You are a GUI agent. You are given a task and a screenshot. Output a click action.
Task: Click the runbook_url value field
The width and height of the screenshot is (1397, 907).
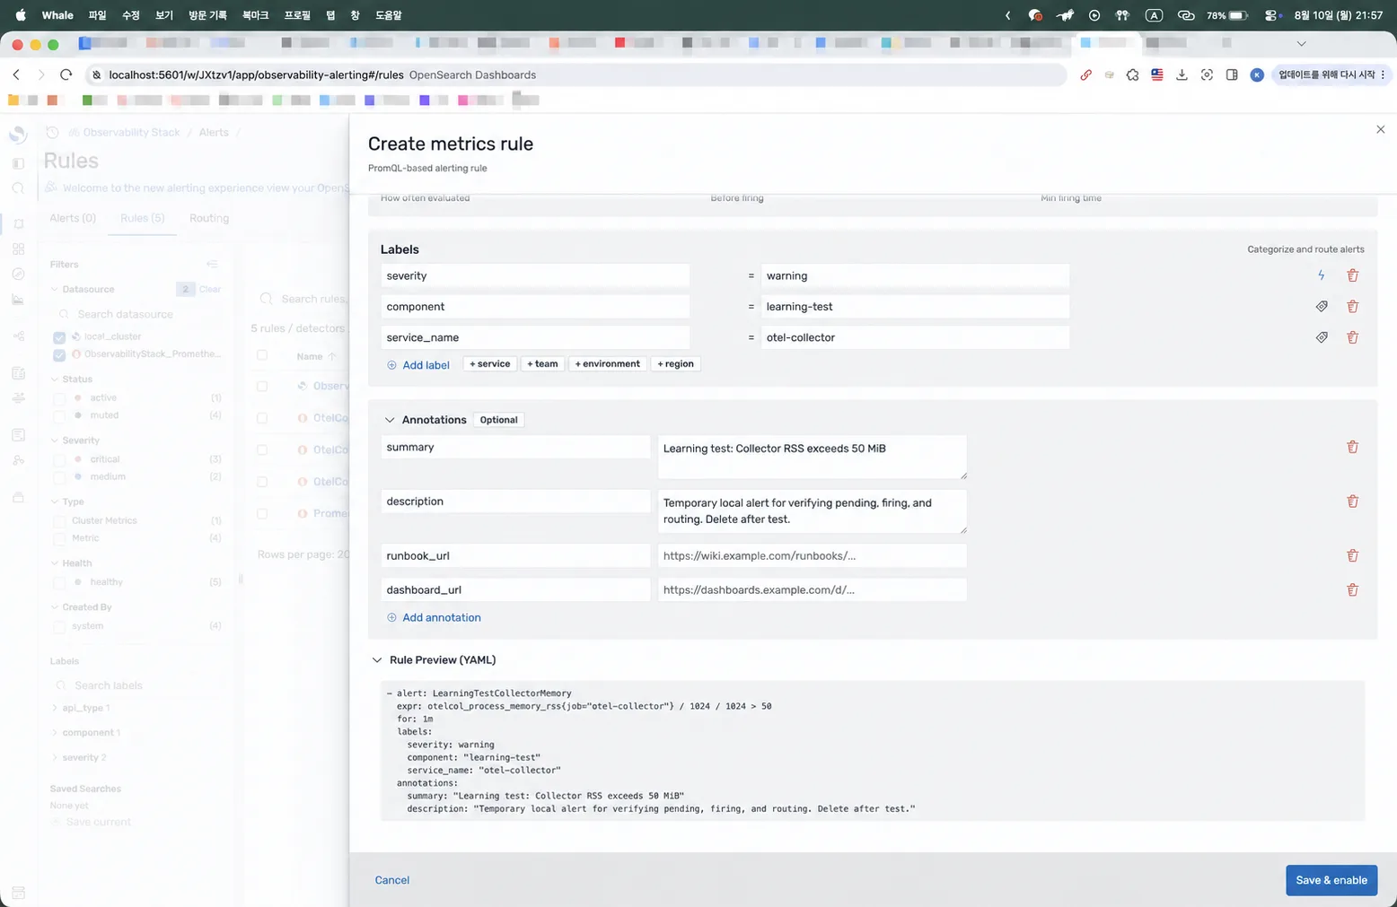click(x=812, y=555)
